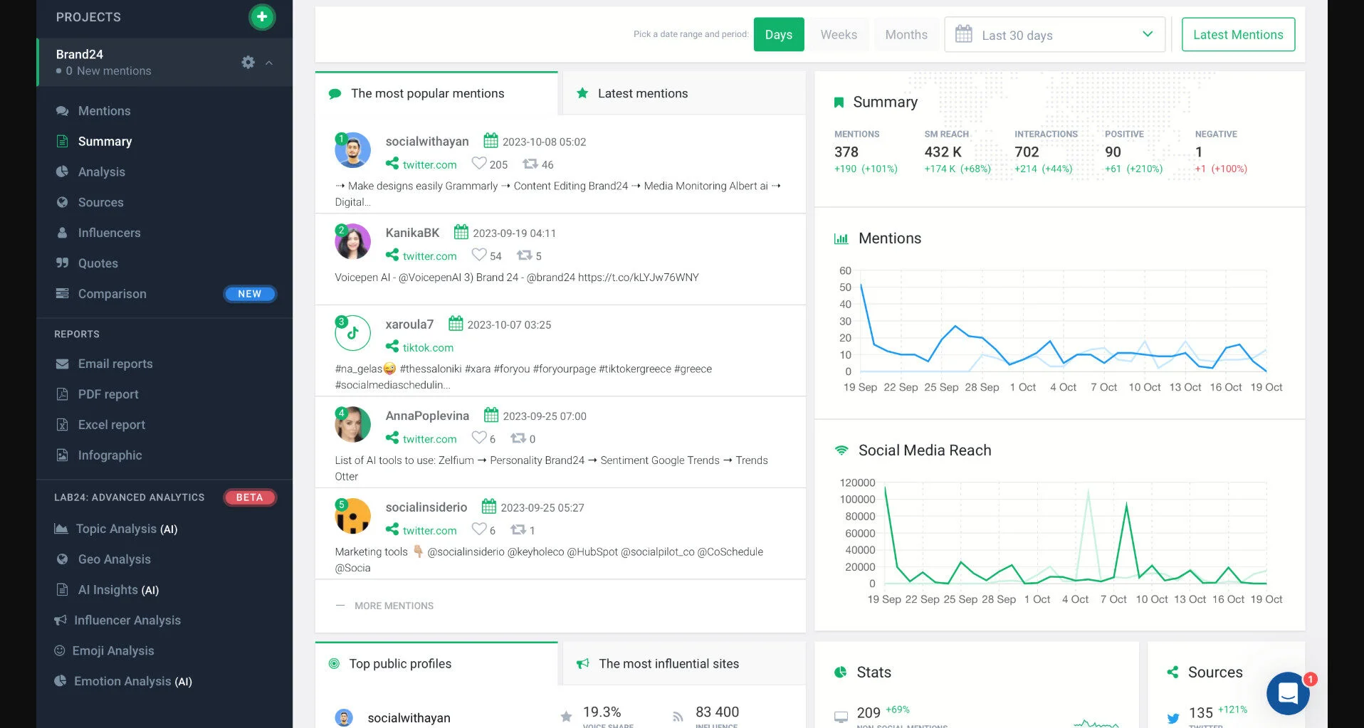This screenshot has height=728, width=1364.
Task: Click the Social Media Reach wifi icon
Action: [841, 450]
